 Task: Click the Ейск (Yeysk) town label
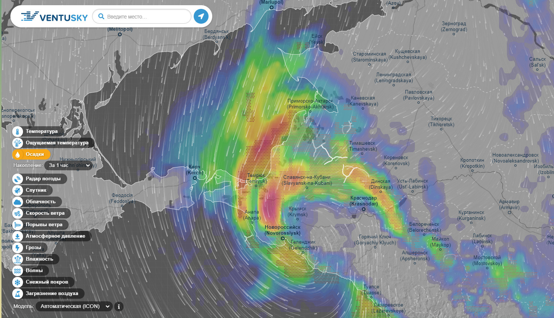(x=317, y=39)
